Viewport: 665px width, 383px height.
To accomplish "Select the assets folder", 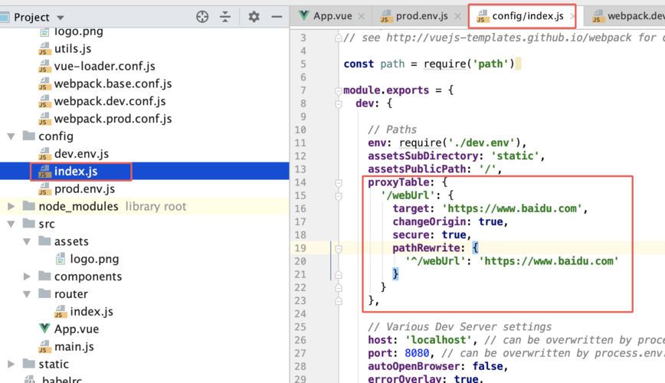I will pos(71,242).
